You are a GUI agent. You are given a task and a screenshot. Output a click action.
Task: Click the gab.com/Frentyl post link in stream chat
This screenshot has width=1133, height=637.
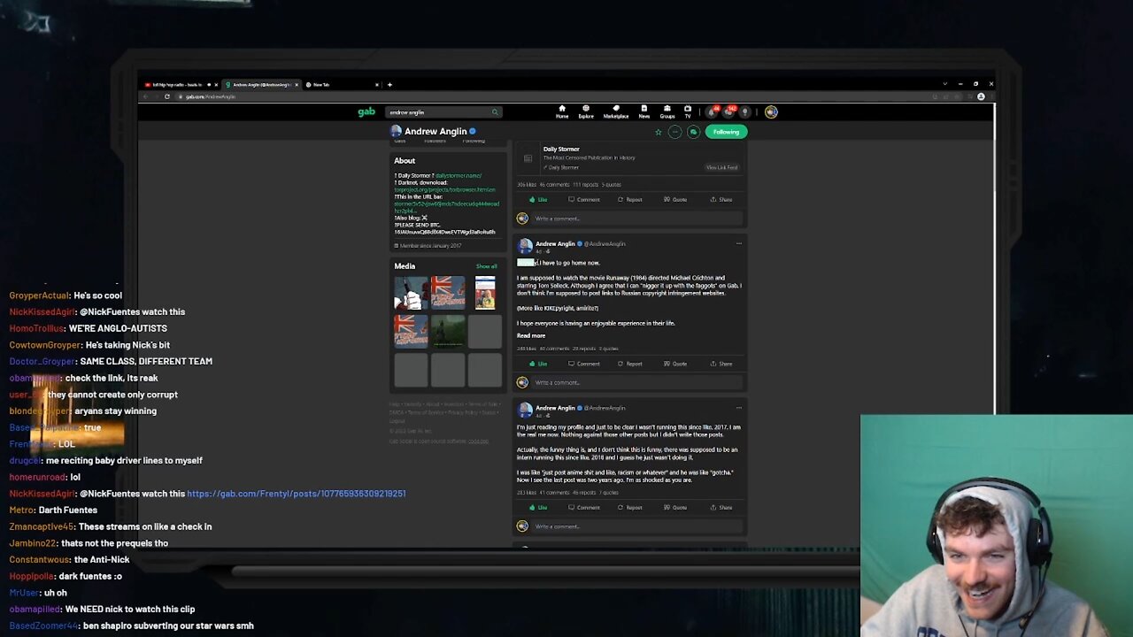pyautogui.click(x=297, y=494)
